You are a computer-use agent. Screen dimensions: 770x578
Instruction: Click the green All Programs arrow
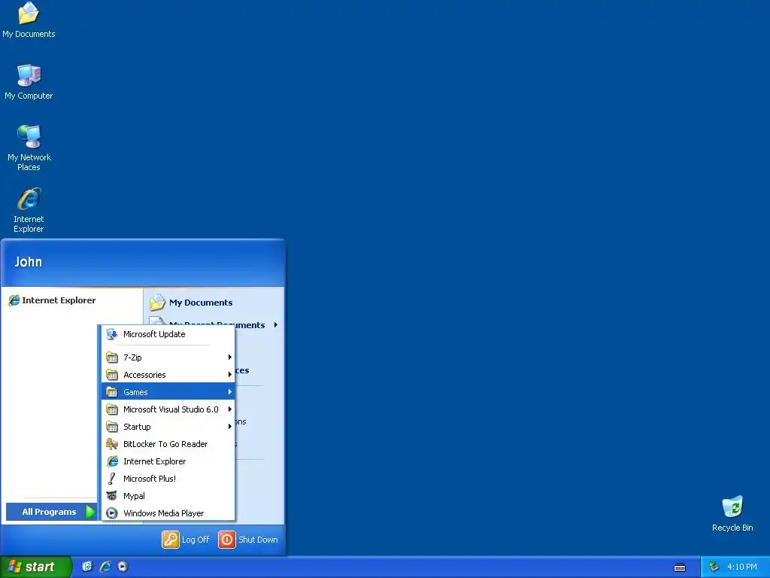tap(90, 512)
